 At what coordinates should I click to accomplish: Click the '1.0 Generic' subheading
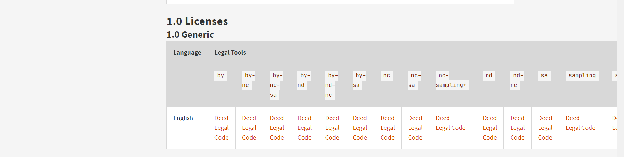[x=190, y=34]
